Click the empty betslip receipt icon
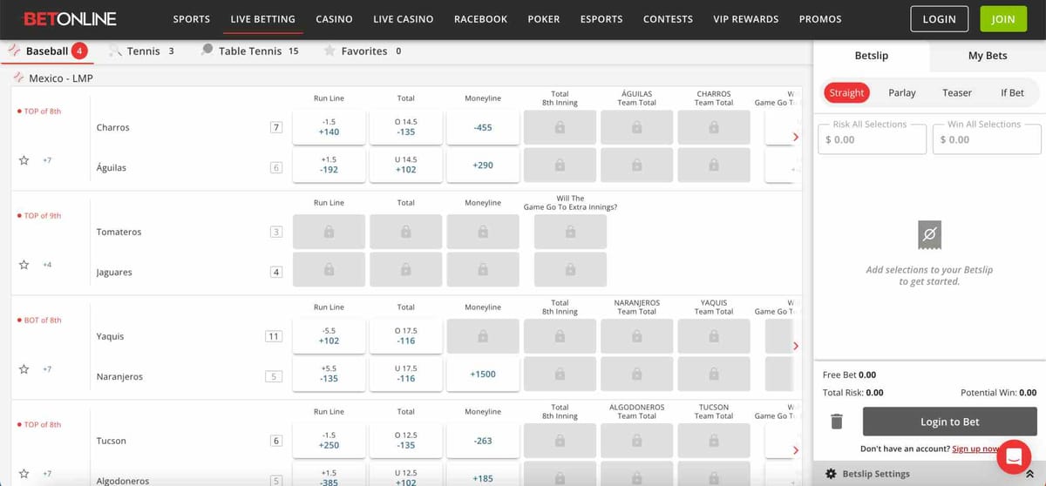 point(929,233)
